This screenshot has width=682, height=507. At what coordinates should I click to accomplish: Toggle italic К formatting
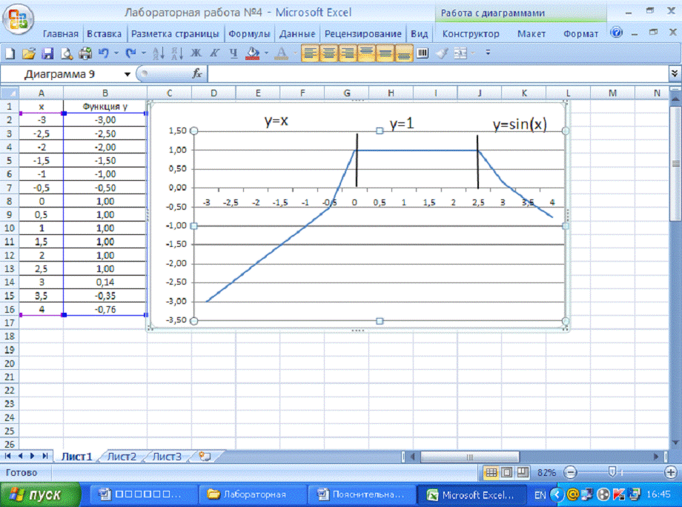coord(214,53)
